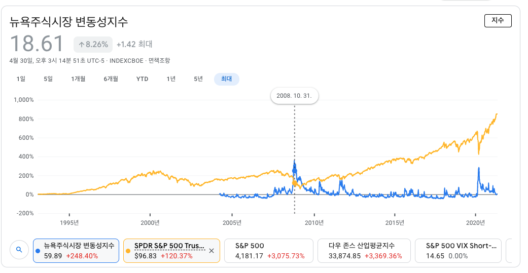Add 다우 존스 산업평균지수 comparison chip
The height and width of the screenshot is (273, 528).
point(364,251)
